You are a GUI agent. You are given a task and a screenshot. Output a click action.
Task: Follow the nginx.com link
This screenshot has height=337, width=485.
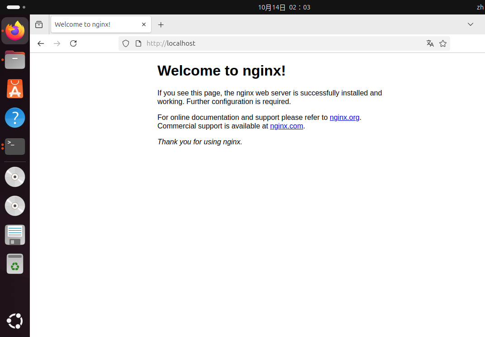(x=286, y=126)
